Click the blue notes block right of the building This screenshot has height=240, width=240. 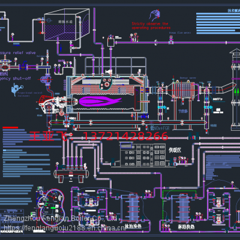(x=223, y=167)
